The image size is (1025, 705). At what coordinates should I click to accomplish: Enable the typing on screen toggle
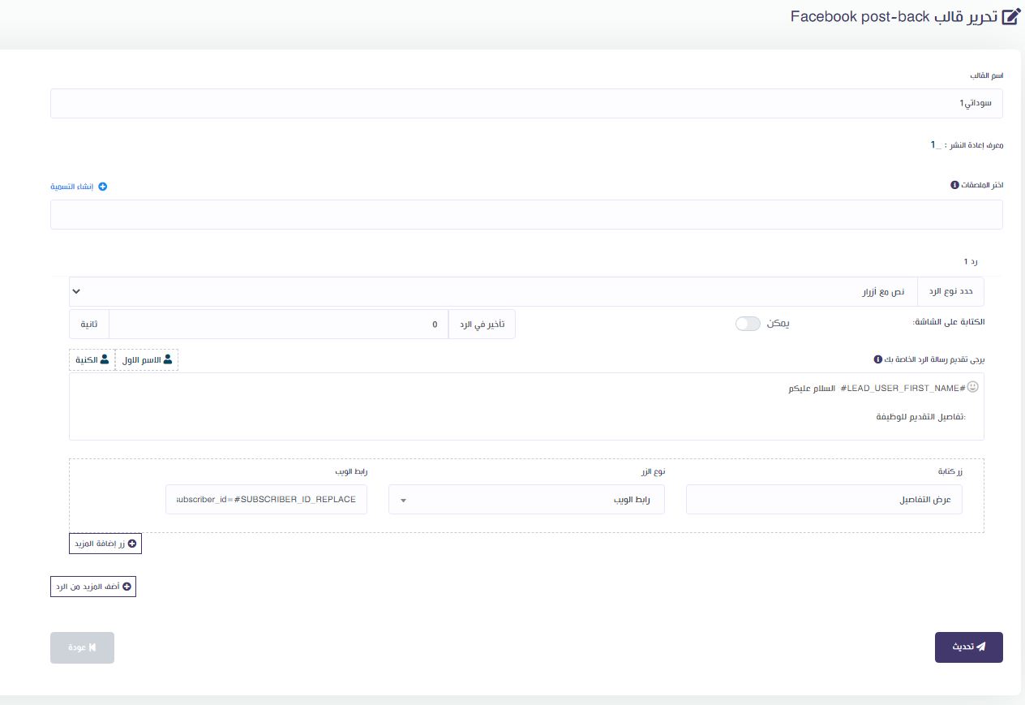click(x=748, y=324)
